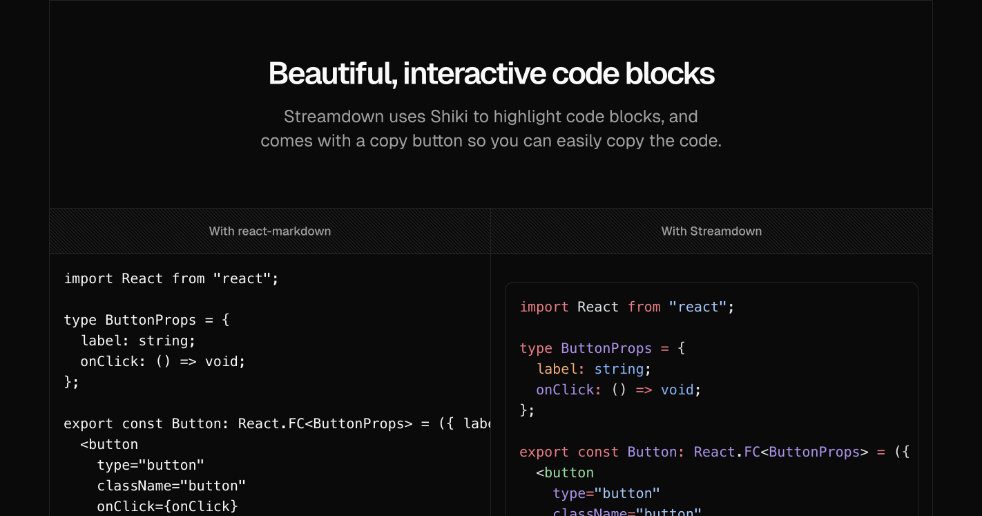The image size is (982, 516).
Task: Click the highlighted type="button" line in the Streamdown block
Action: (x=606, y=493)
